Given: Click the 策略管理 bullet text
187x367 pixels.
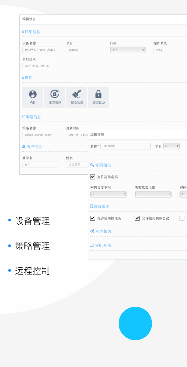Looking at the screenshot, I should click(x=33, y=246).
